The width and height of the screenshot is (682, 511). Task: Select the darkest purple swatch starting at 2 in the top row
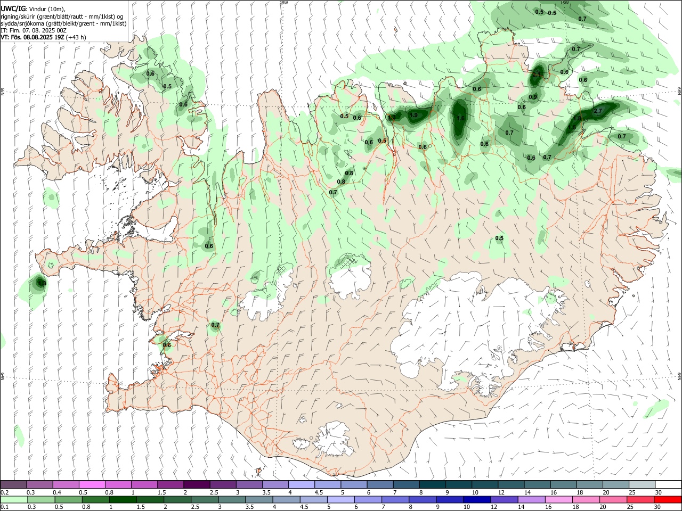click(196, 485)
